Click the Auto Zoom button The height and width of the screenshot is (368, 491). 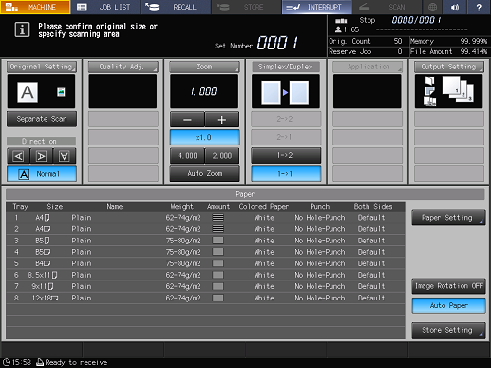tap(205, 173)
